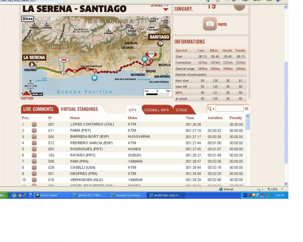Image resolution: width=303 pixels, height=242 pixels.
Task: Click the rider icon beside VERHOEVEN (NLD)
Action: click(x=34, y=180)
